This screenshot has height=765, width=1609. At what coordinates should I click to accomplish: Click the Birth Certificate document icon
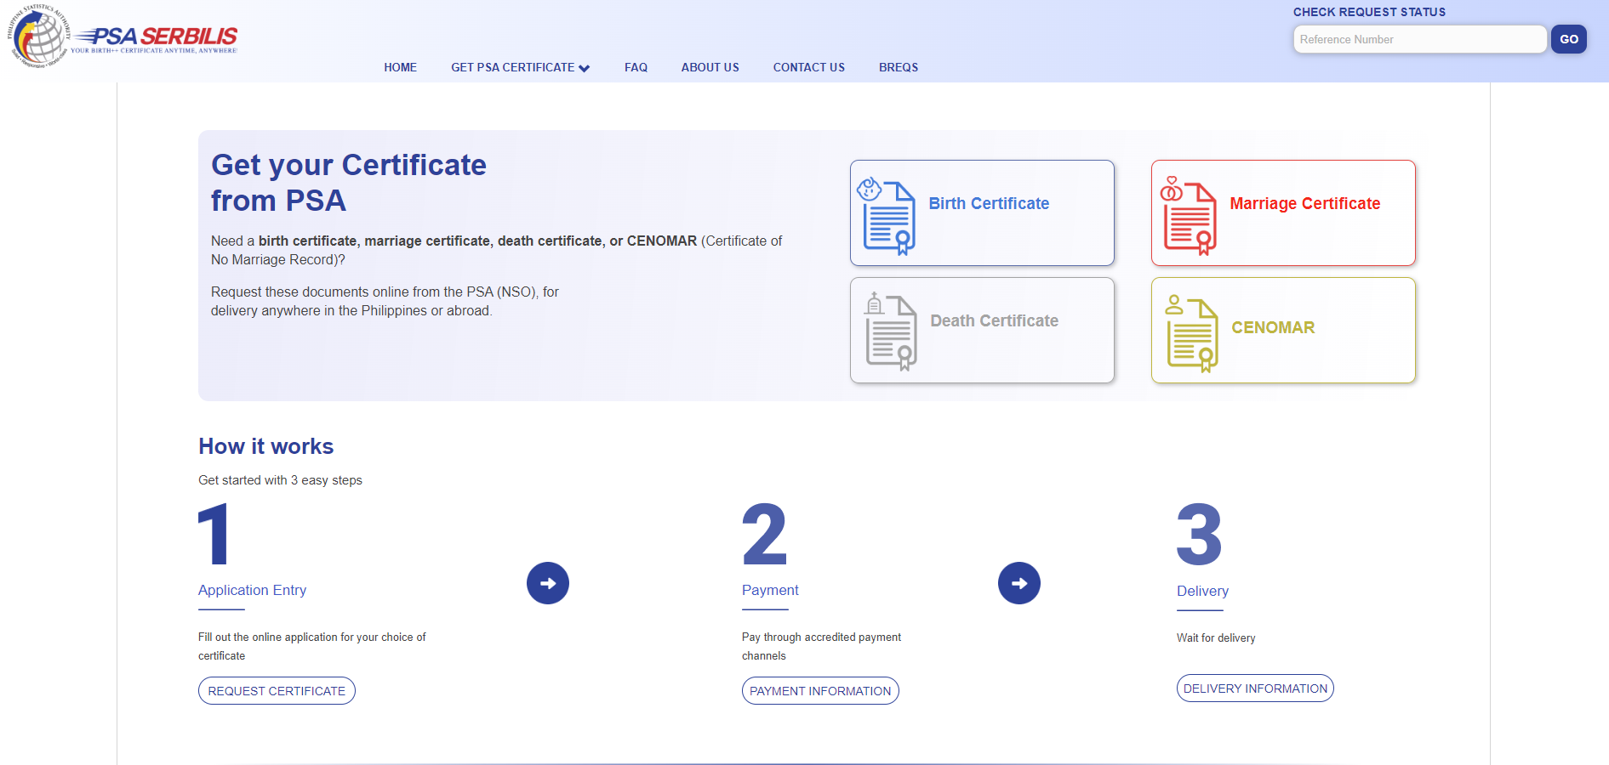[886, 216]
